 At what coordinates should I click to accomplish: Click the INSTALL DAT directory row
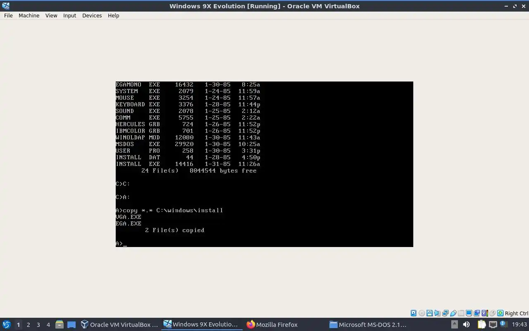click(x=188, y=157)
